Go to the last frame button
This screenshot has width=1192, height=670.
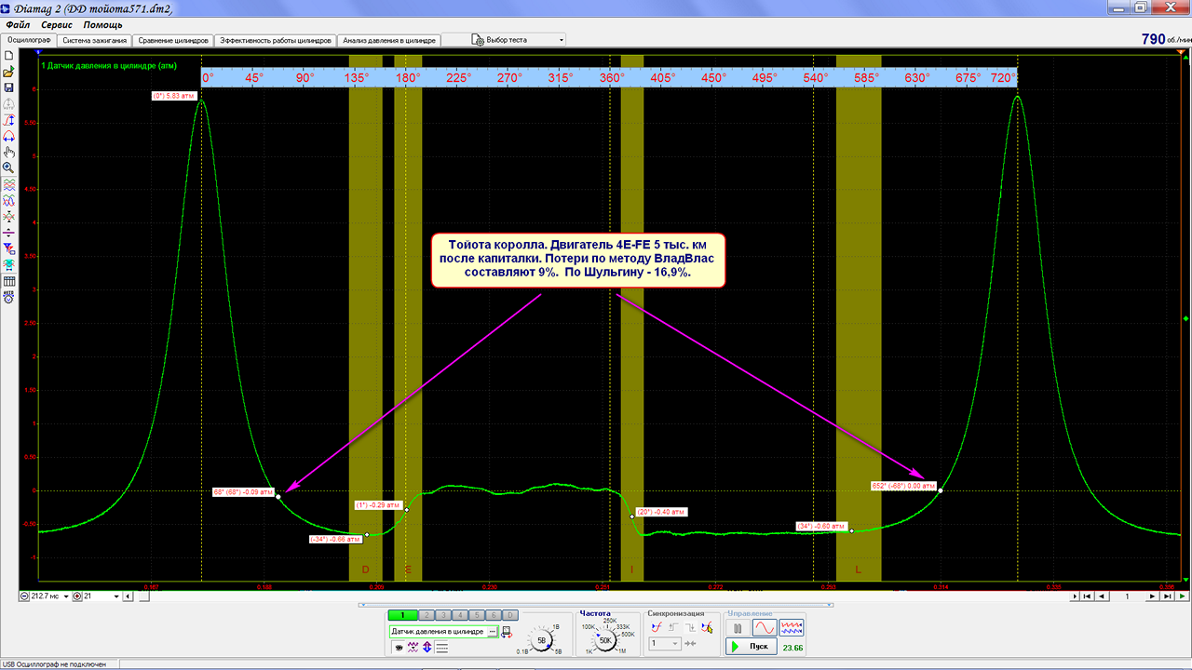1167,596
